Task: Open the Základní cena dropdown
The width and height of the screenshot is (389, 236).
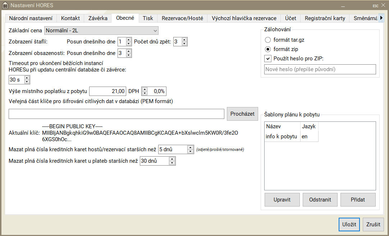Action: 101,31
